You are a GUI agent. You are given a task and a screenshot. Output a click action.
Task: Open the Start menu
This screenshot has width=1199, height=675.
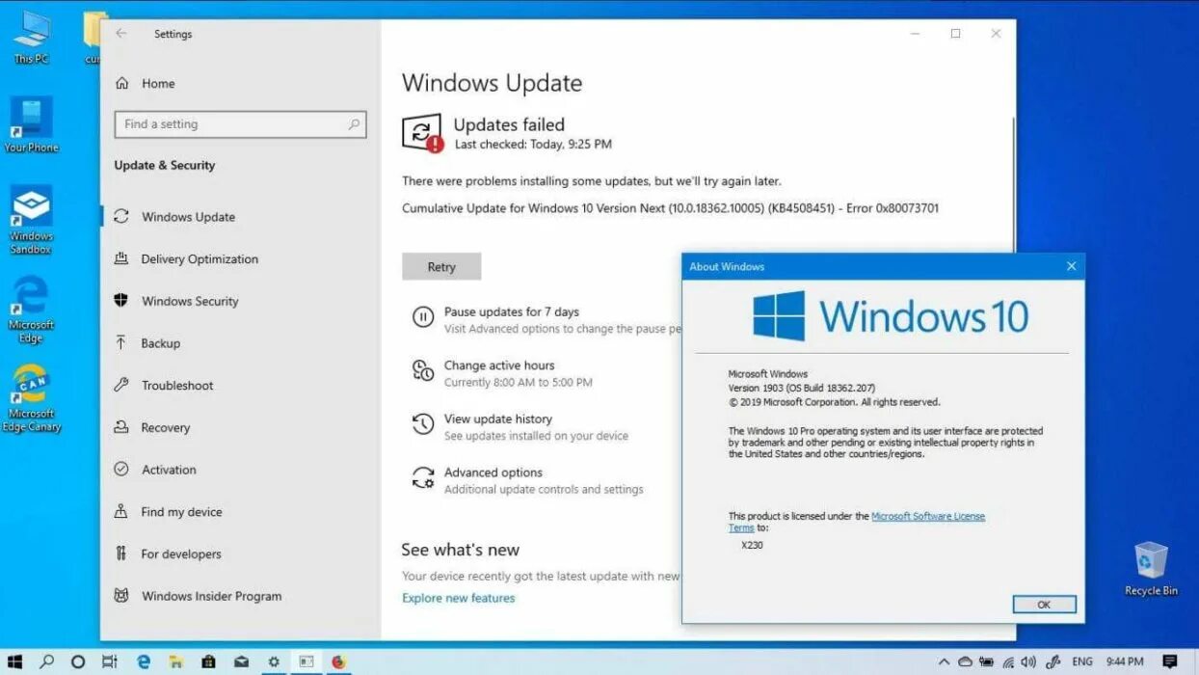tap(15, 661)
